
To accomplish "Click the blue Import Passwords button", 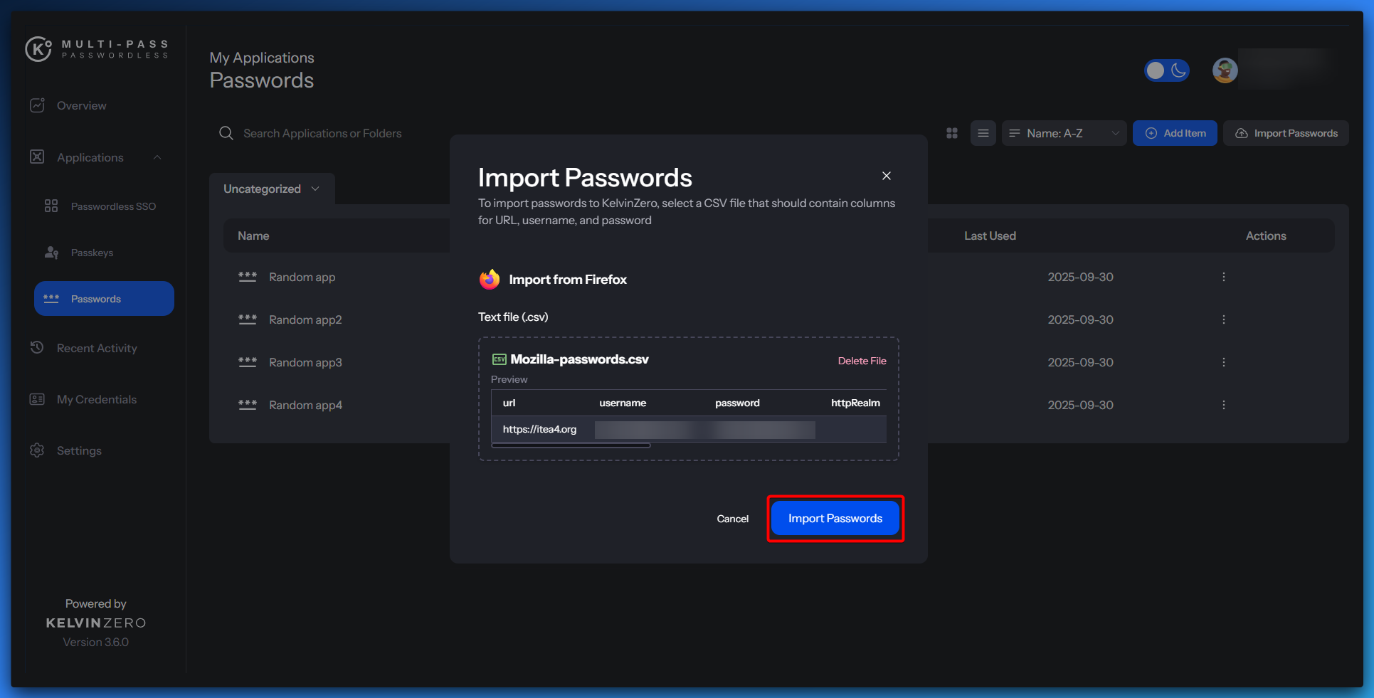I will pos(835,519).
